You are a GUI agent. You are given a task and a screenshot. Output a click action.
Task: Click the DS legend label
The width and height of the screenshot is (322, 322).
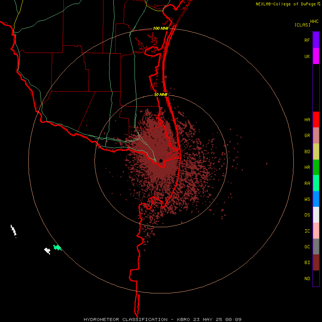307,215
